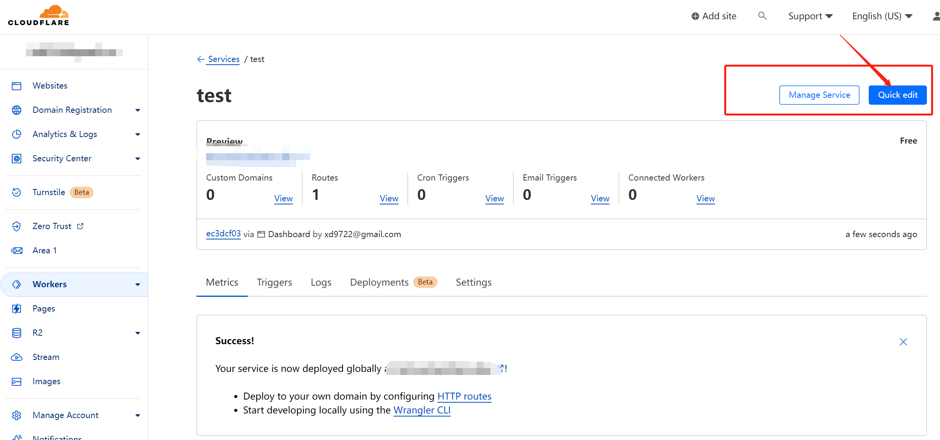The image size is (940, 440).
Task: Click the Area 1 label in the sidebar
Action: pos(44,251)
